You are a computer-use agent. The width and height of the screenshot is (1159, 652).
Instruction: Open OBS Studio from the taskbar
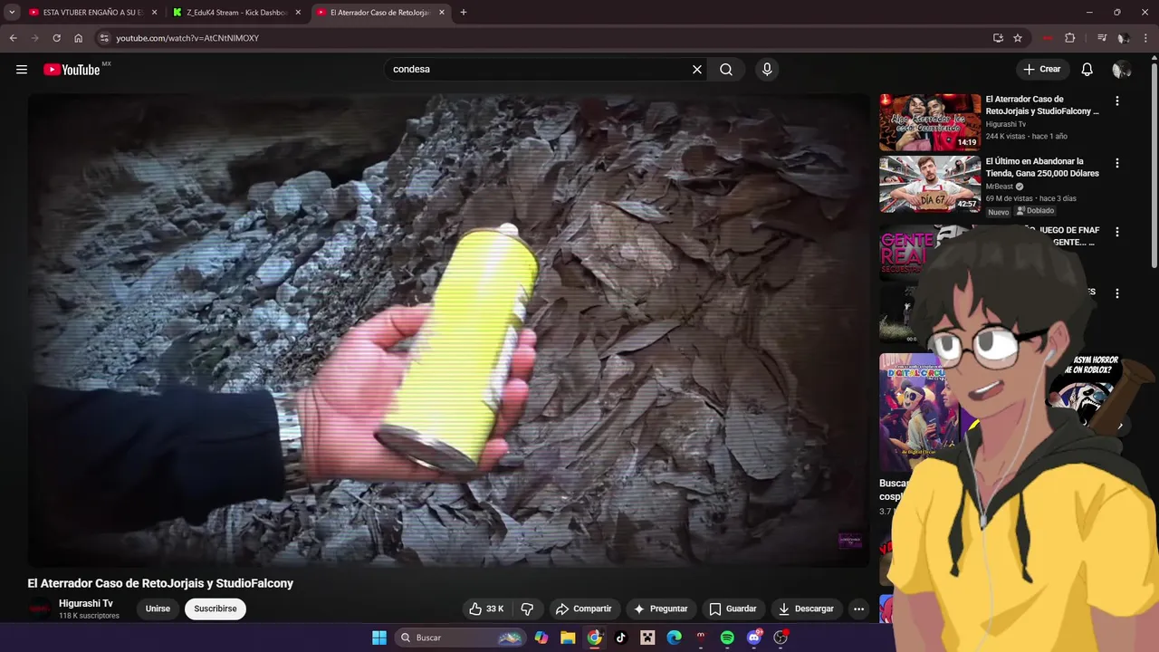(781, 638)
